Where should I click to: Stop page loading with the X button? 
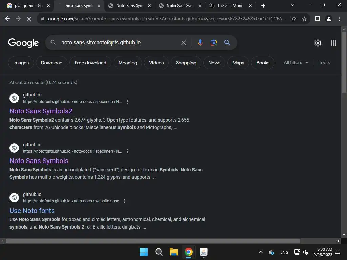click(x=29, y=19)
